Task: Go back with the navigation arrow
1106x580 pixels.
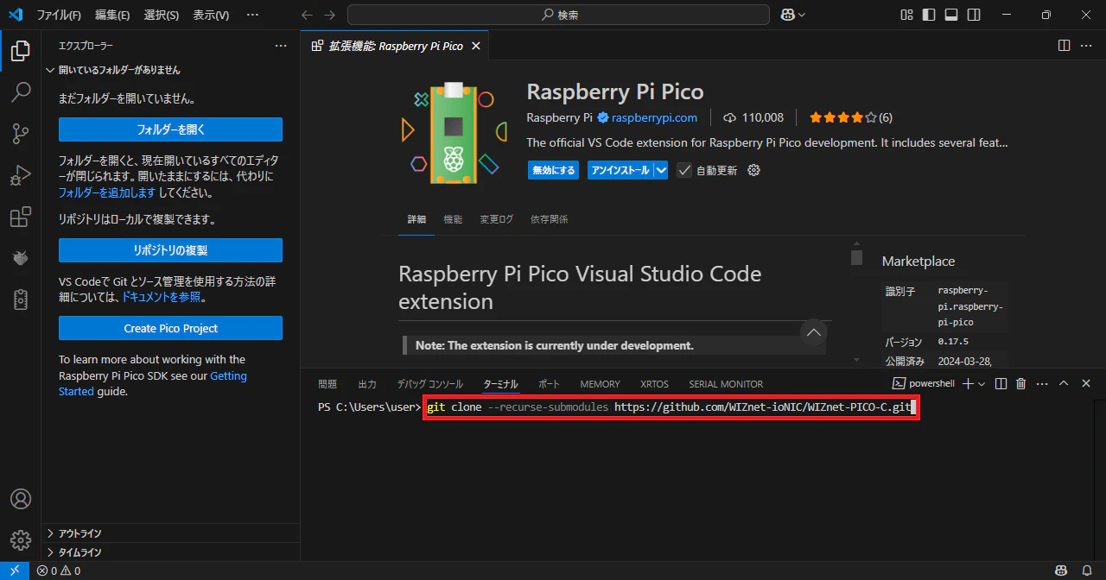Action: (307, 15)
